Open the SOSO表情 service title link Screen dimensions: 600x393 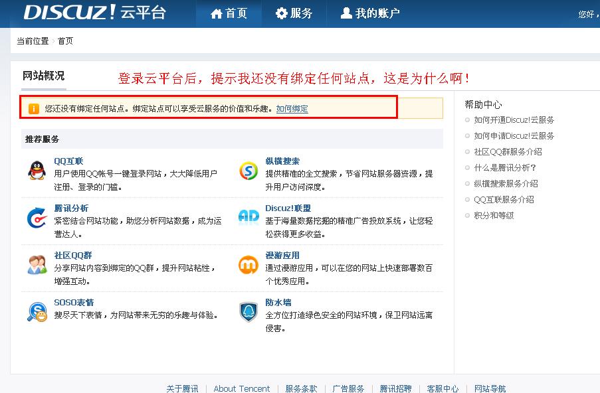pos(74,303)
